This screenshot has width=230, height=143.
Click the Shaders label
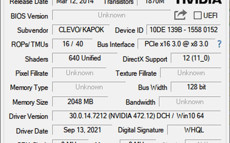pos(37,59)
